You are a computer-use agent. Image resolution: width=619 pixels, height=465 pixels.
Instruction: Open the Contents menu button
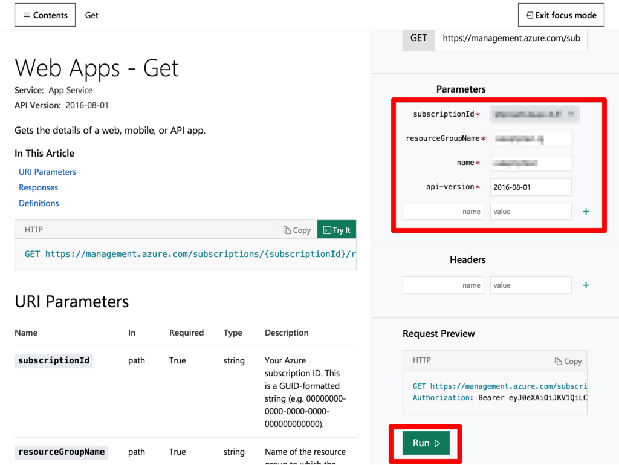click(45, 15)
